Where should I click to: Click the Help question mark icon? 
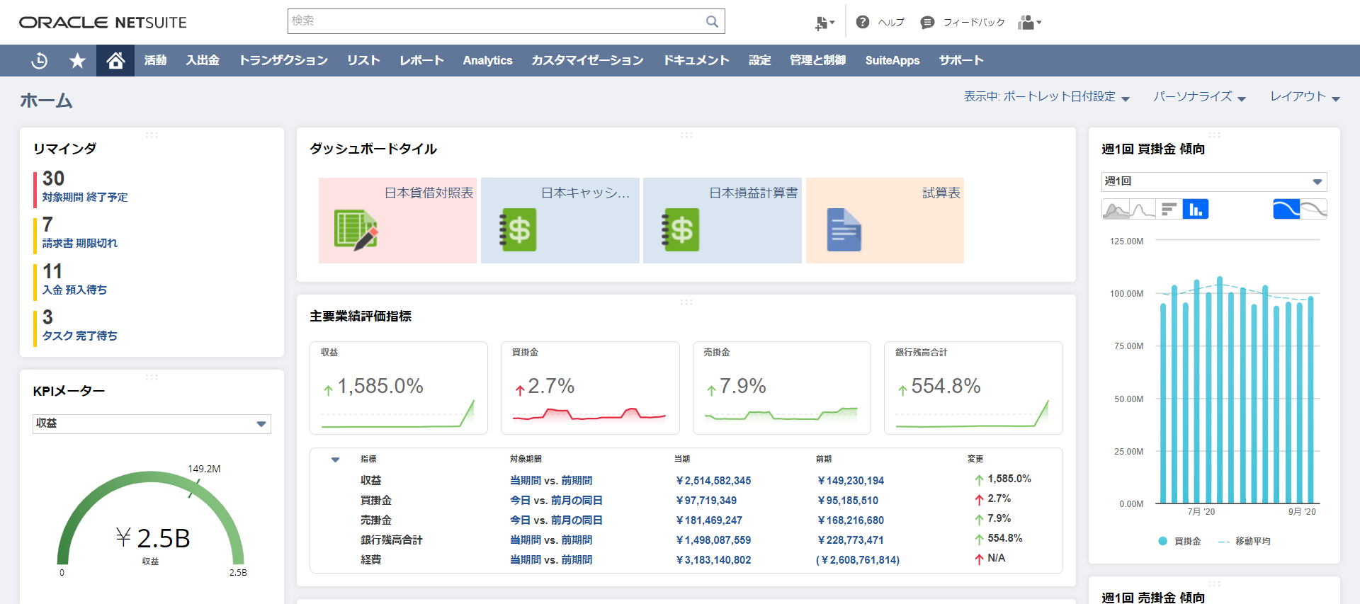pos(862,23)
